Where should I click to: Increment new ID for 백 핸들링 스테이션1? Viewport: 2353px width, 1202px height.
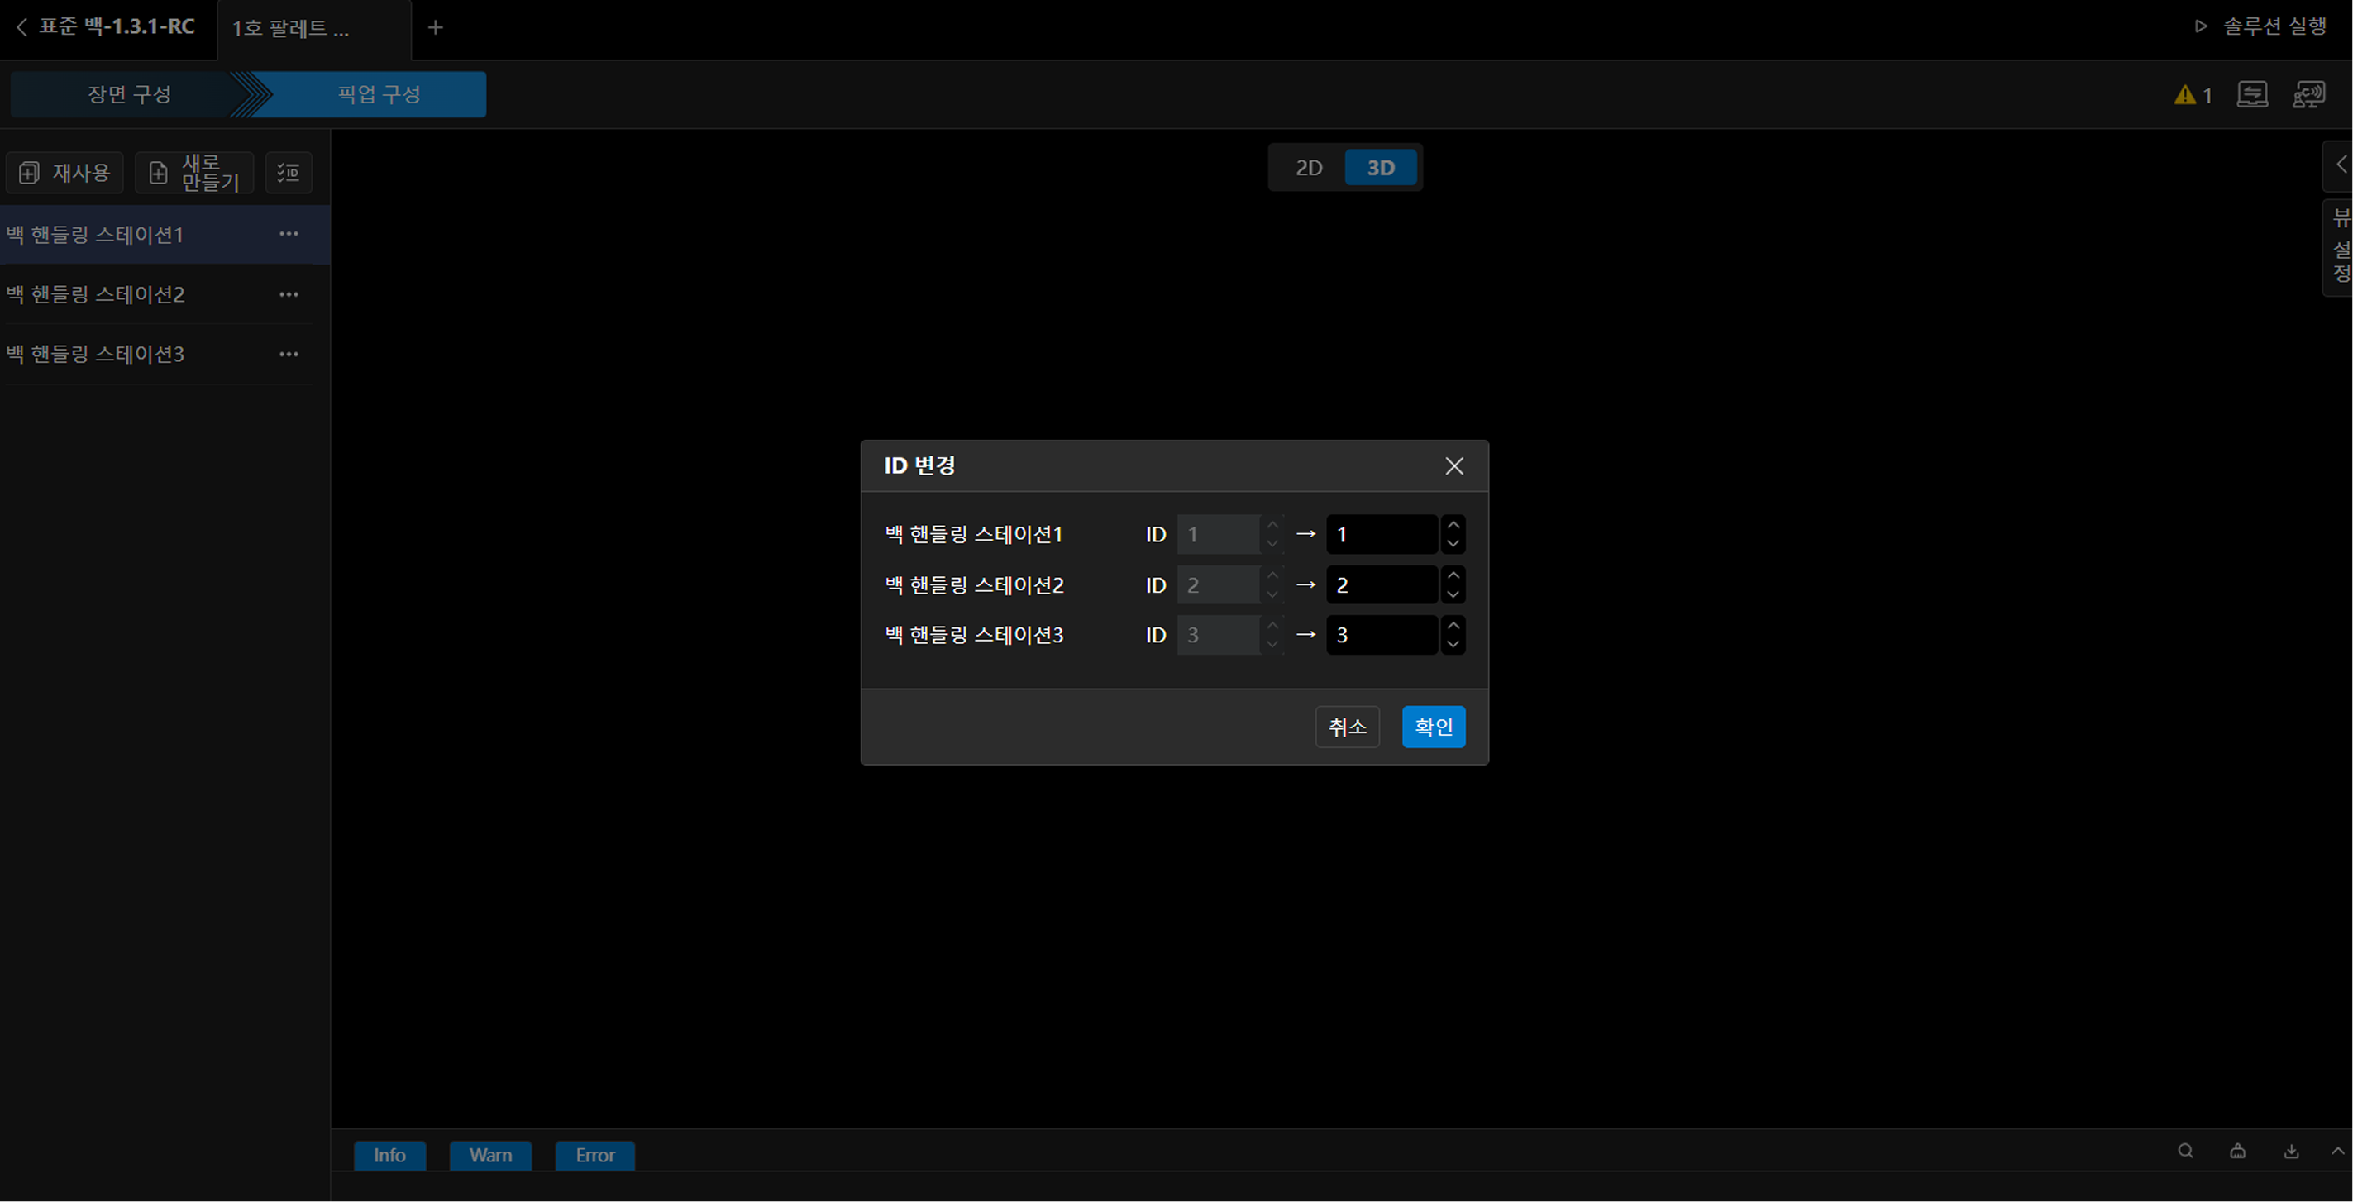tap(1453, 525)
